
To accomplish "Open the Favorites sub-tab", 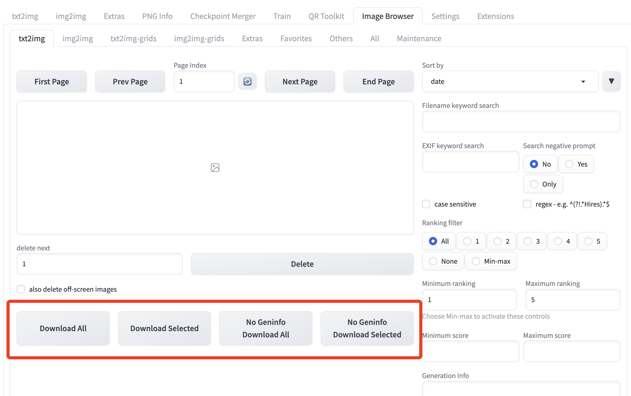I will click(x=296, y=38).
